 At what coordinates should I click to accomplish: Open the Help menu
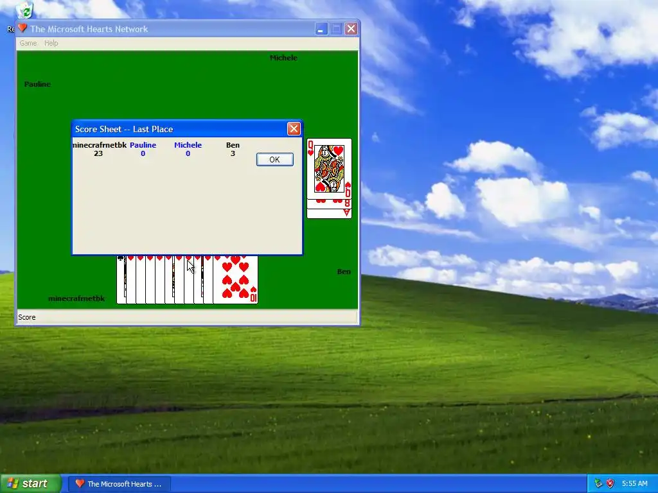[x=51, y=43]
